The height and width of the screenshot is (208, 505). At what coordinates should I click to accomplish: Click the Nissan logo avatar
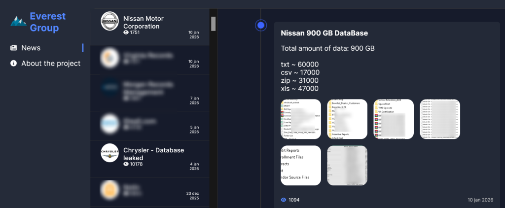(109, 21)
